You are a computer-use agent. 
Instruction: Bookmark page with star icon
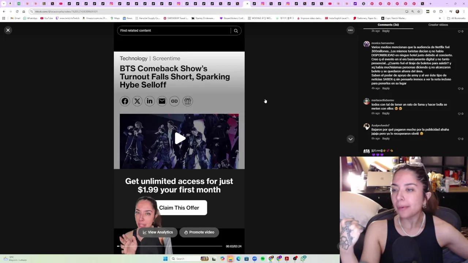[419, 11]
